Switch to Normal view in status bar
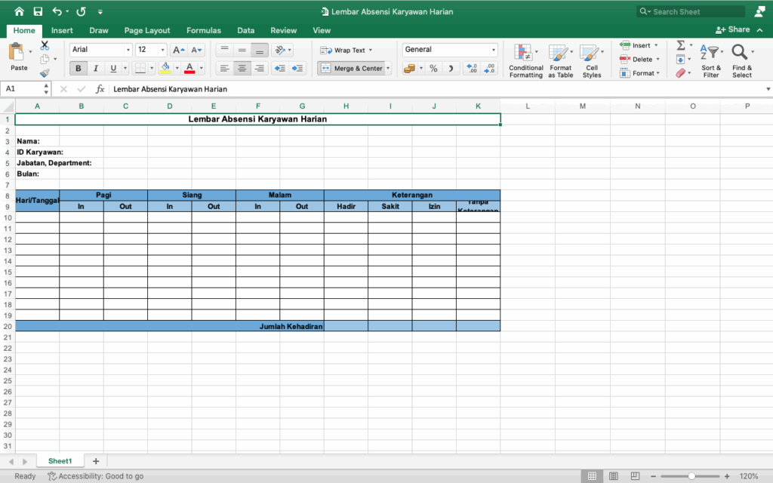Screen dimensions: 773x483 pos(592,476)
